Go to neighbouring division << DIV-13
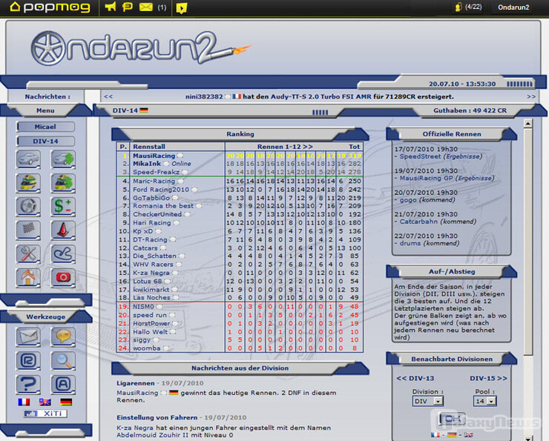The height and width of the screenshot is (441, 549). 415,379
